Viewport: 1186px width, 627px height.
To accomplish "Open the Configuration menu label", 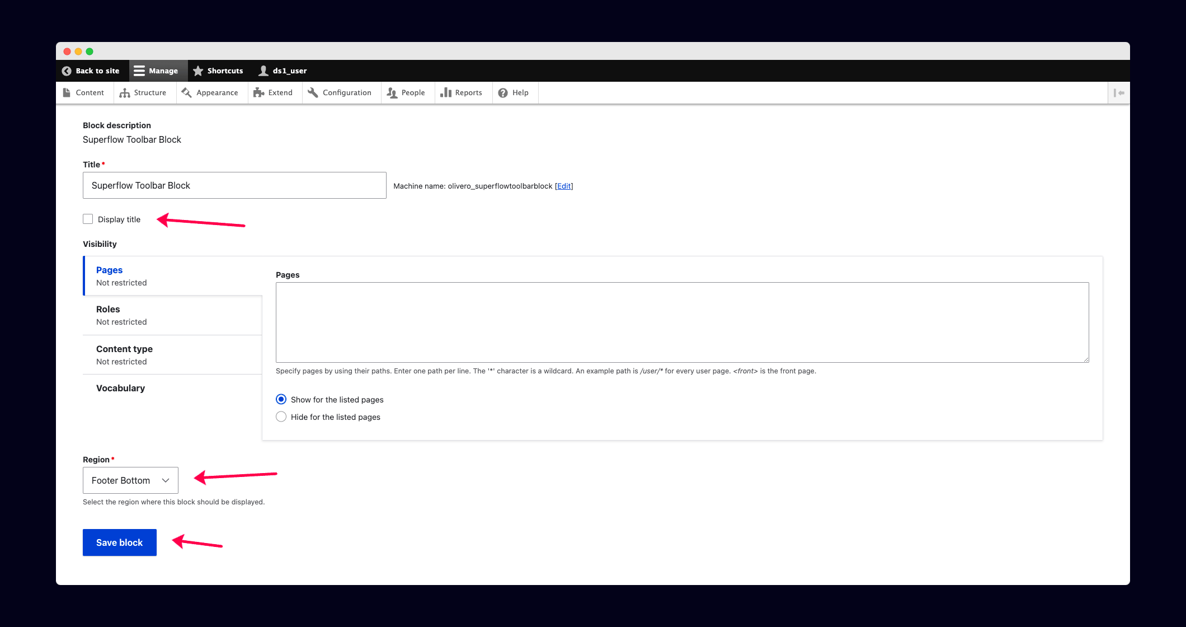I will pos(347,93).
